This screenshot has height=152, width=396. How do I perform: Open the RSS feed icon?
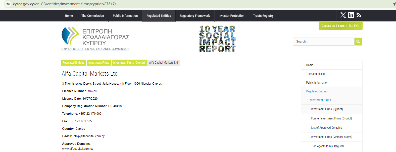(359, 15)
